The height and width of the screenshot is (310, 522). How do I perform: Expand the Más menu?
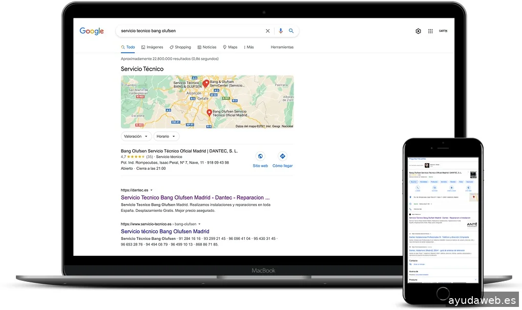tap(248, 47)
